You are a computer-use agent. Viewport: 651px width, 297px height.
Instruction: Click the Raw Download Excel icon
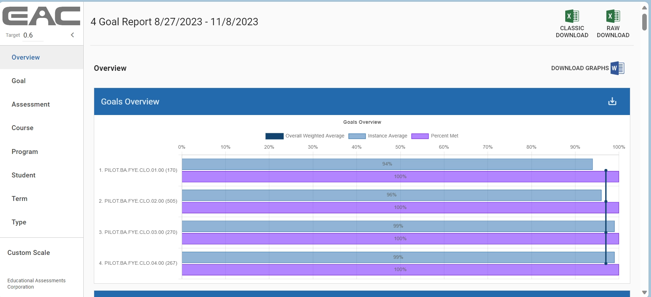click(x=613, y=16)
